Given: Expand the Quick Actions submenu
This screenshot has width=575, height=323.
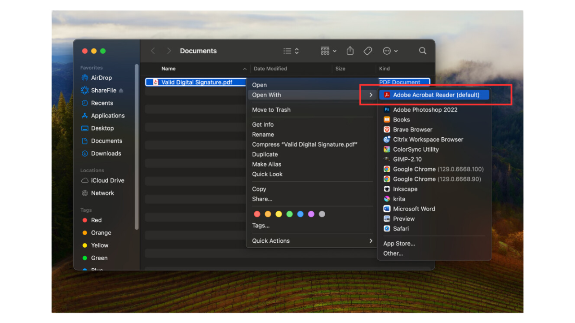Looking at the screenshot, I should point(312,240).
